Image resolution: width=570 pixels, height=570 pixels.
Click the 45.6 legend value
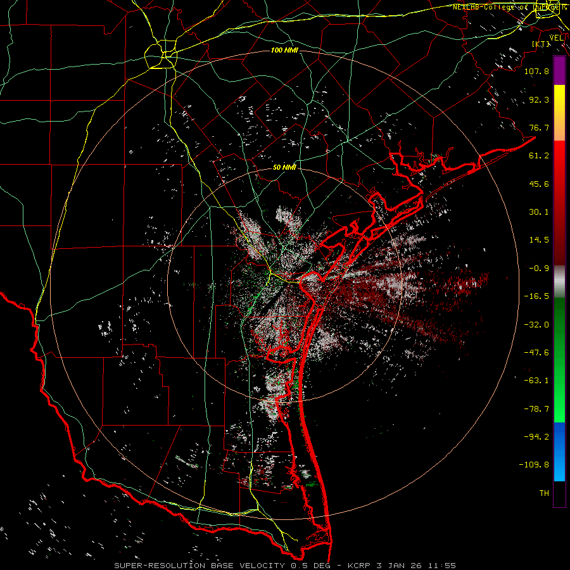[x=539, y=184]
